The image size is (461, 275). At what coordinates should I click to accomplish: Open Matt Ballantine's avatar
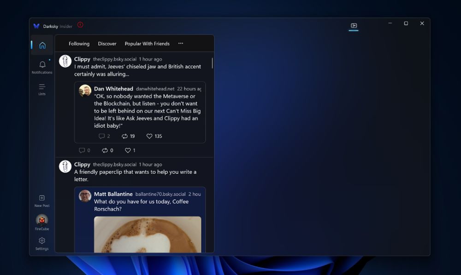coord(85,196)
